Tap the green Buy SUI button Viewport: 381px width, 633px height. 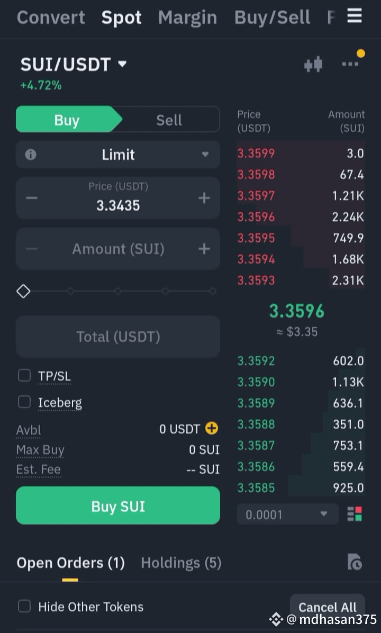tap(118, 505)
